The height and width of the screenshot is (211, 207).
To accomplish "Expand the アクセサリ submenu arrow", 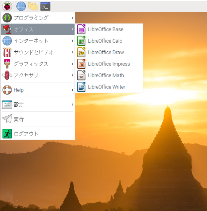I will (72, 75).
